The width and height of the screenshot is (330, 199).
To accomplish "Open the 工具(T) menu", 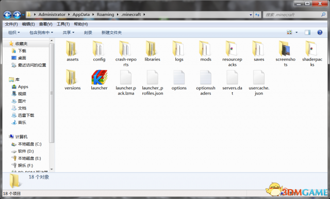I will tap(63, 24).
